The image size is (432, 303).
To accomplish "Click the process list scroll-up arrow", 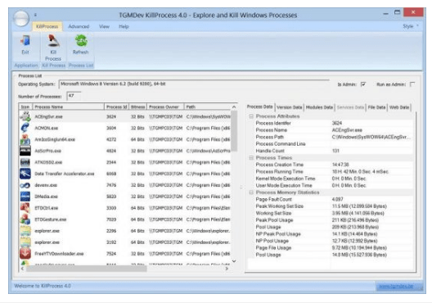I will [234, 106].
